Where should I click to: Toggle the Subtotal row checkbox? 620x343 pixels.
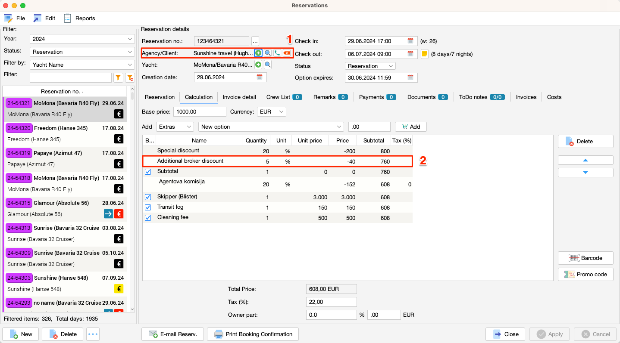pos(148,172)
